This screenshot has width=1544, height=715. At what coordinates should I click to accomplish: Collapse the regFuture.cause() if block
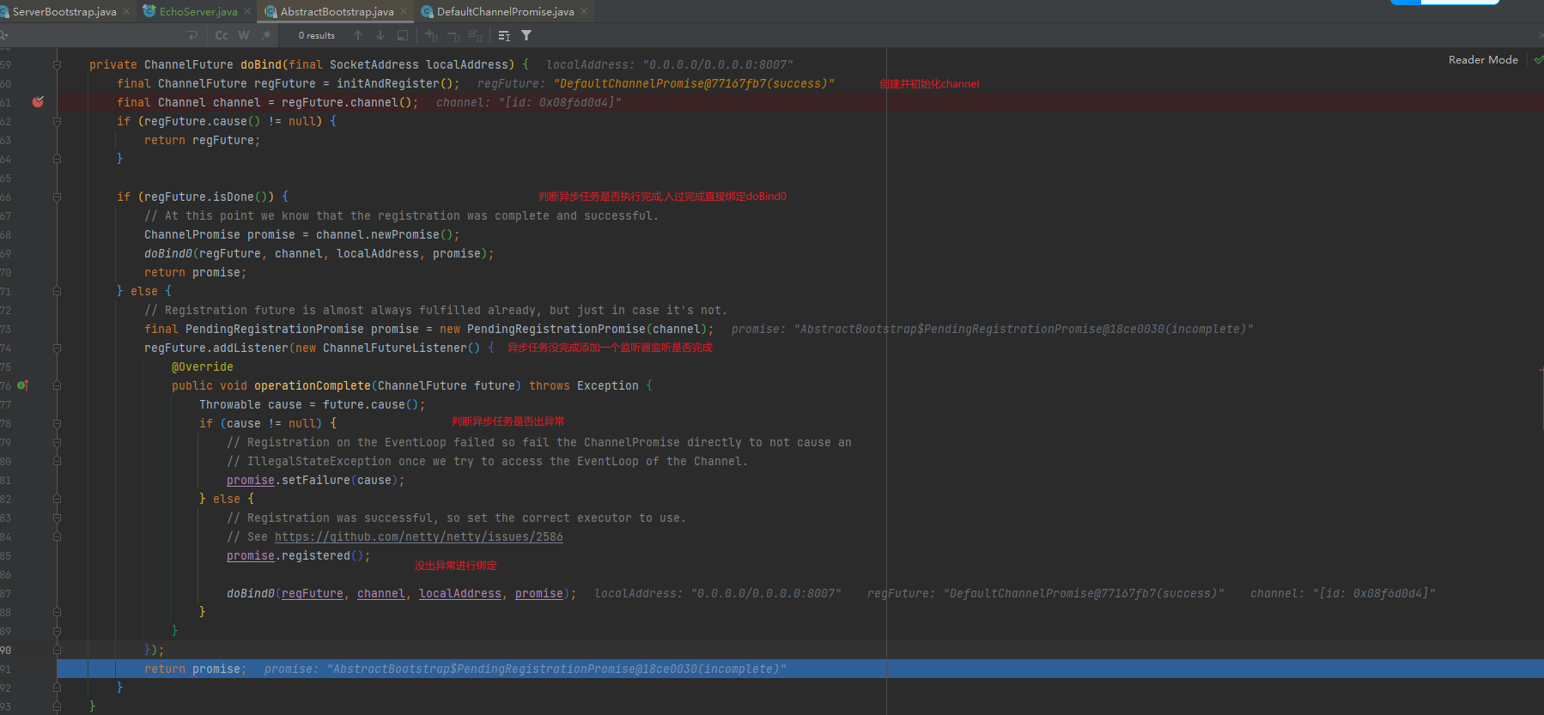pos(57,121)
